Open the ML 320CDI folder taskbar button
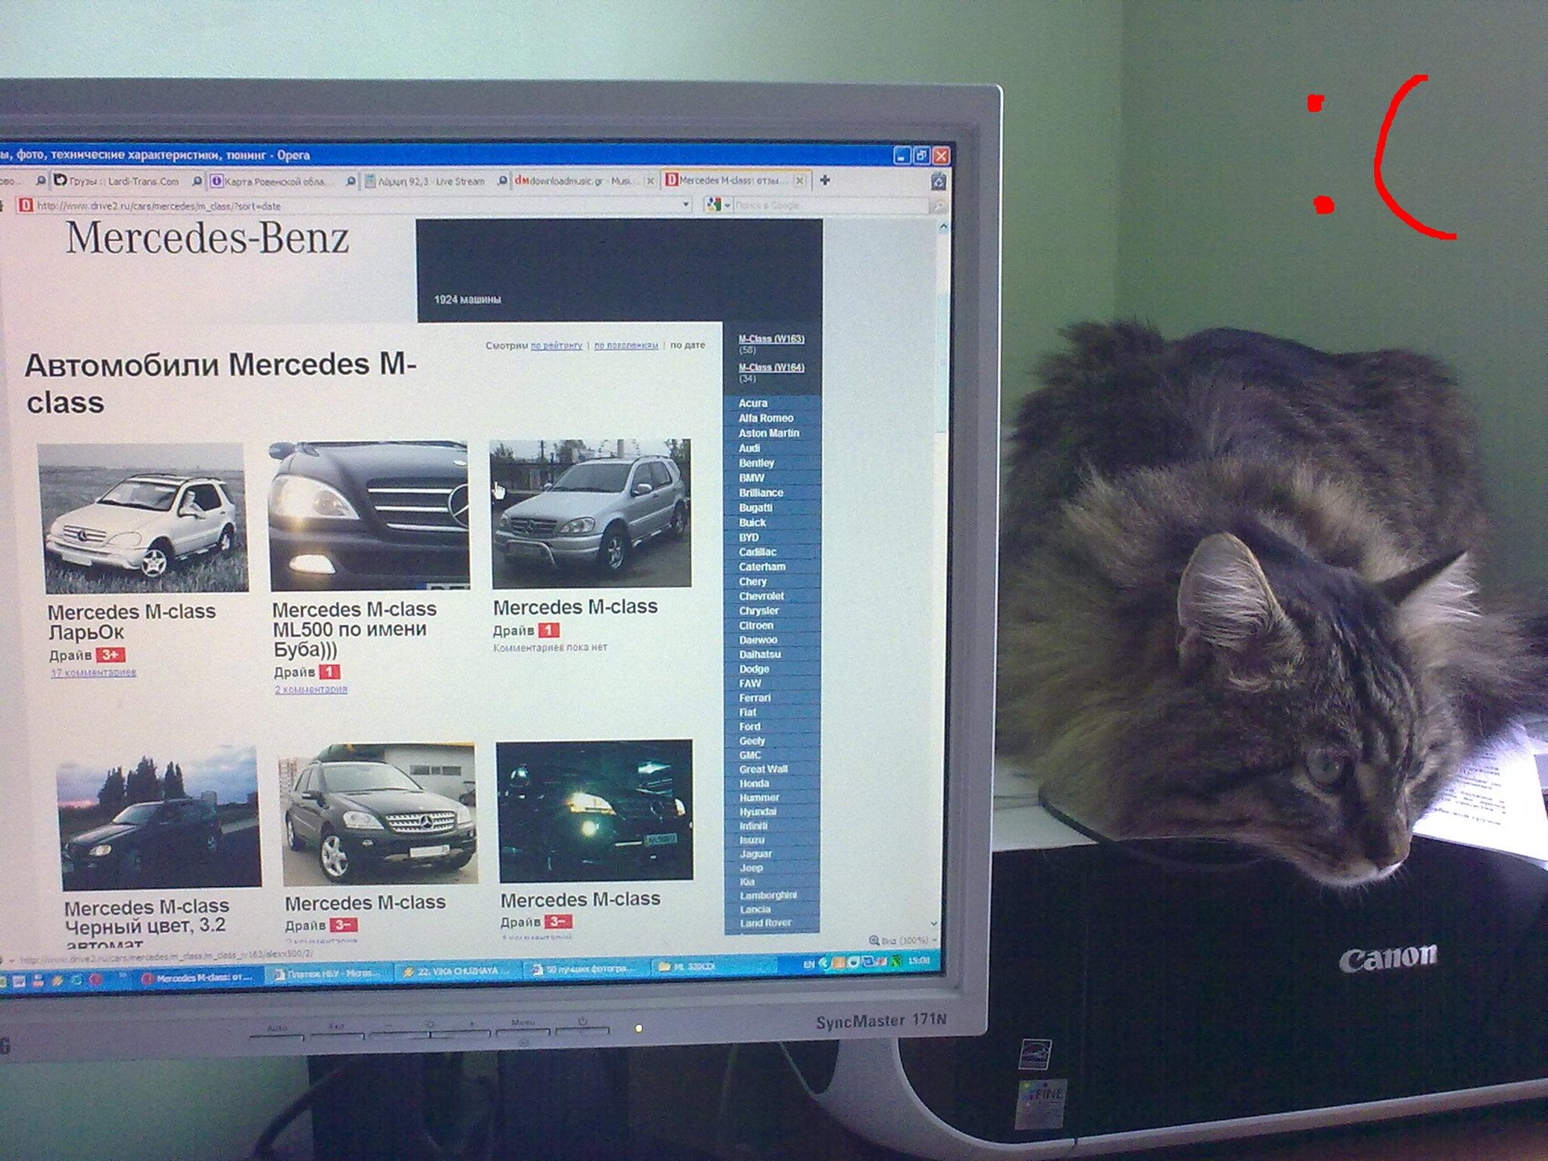 (x=709, y=966)
